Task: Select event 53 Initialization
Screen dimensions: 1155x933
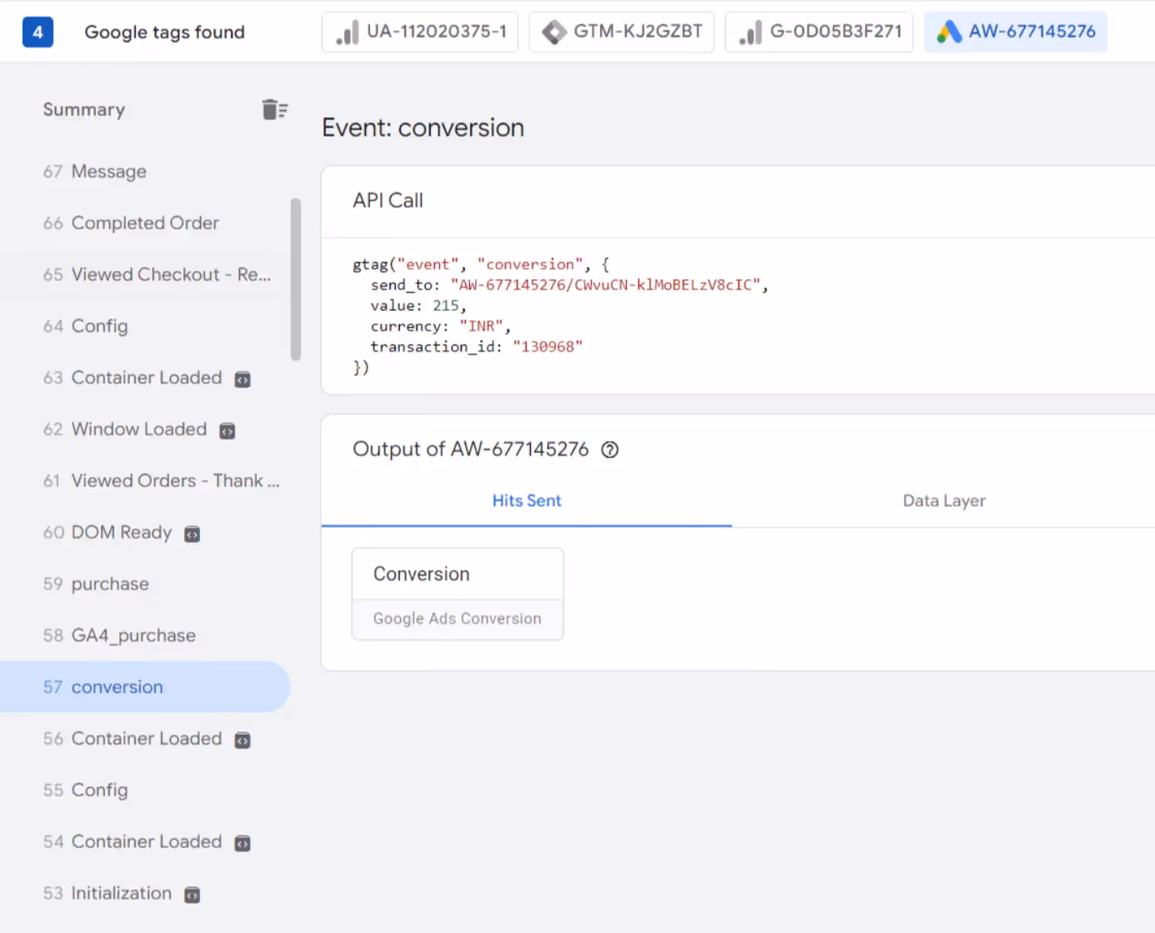Action: (145, 894)
